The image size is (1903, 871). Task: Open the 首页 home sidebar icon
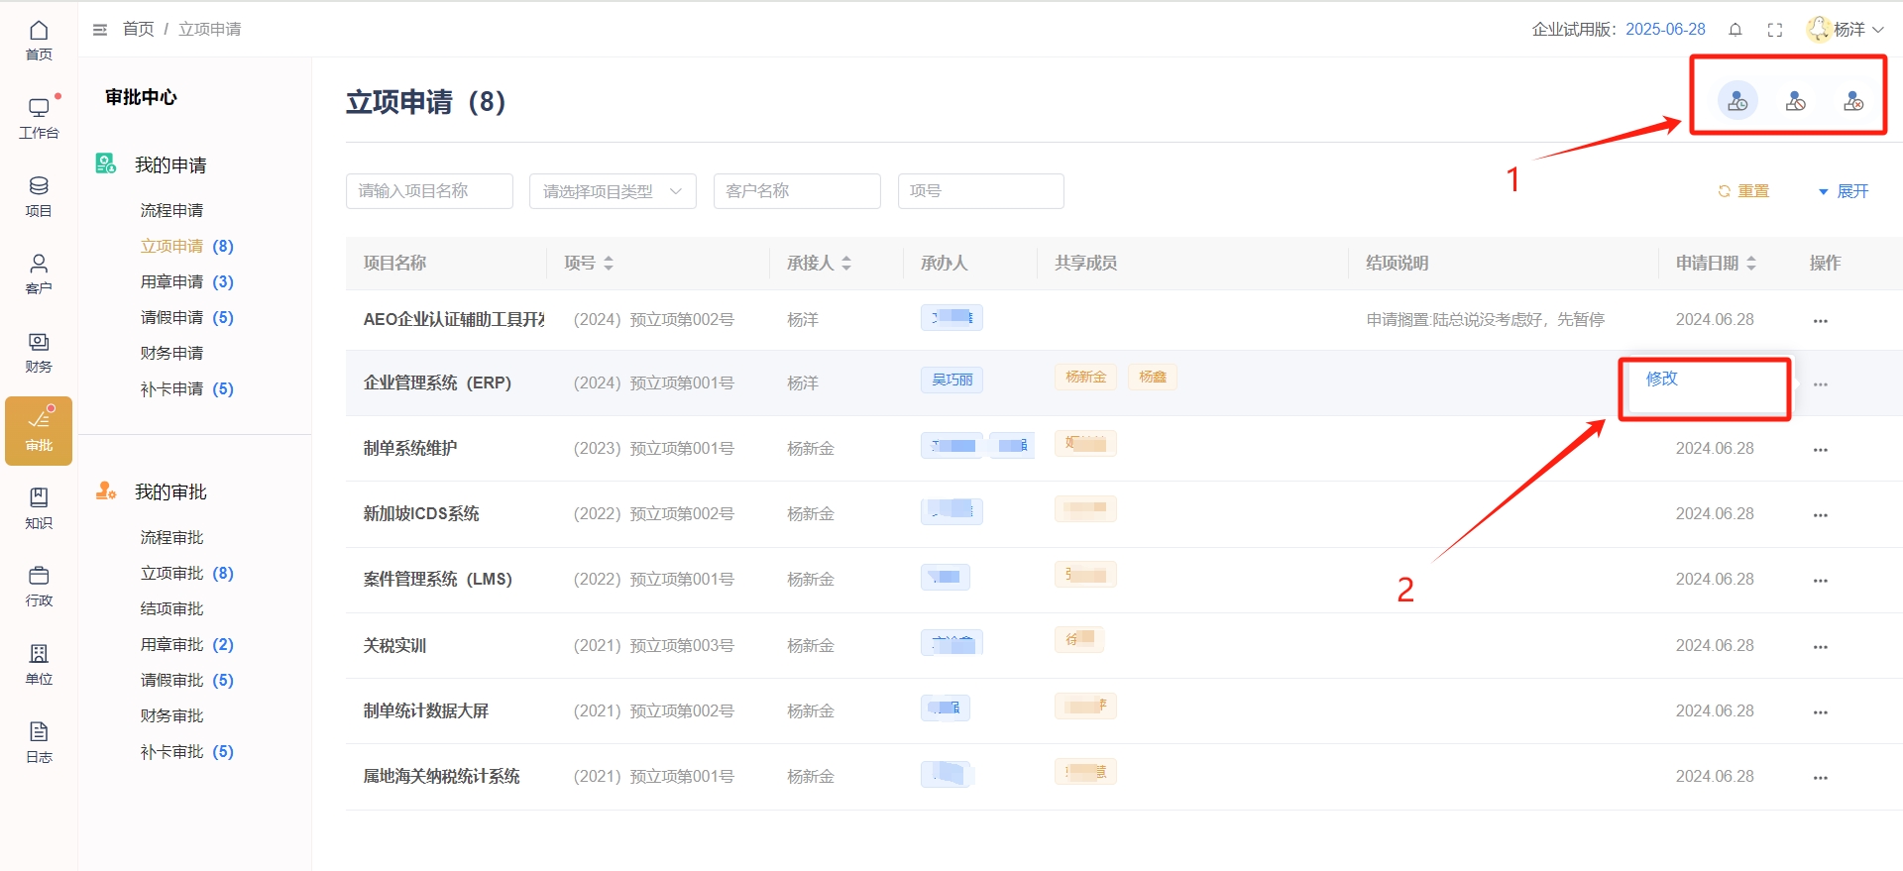click(39, 41)
